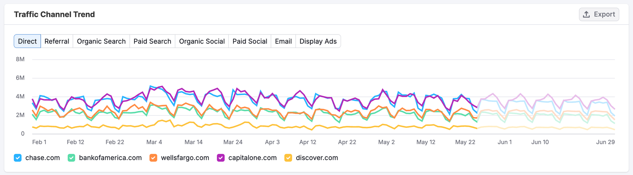Switch to Organic Social tab
This screenshot has width=633, height=175.
(x=202, y=41)
